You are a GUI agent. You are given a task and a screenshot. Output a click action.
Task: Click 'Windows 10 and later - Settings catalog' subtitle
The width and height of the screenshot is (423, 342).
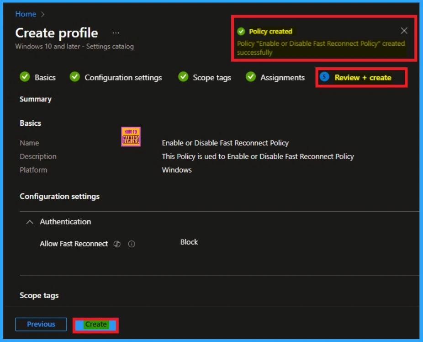coord(74,47)
